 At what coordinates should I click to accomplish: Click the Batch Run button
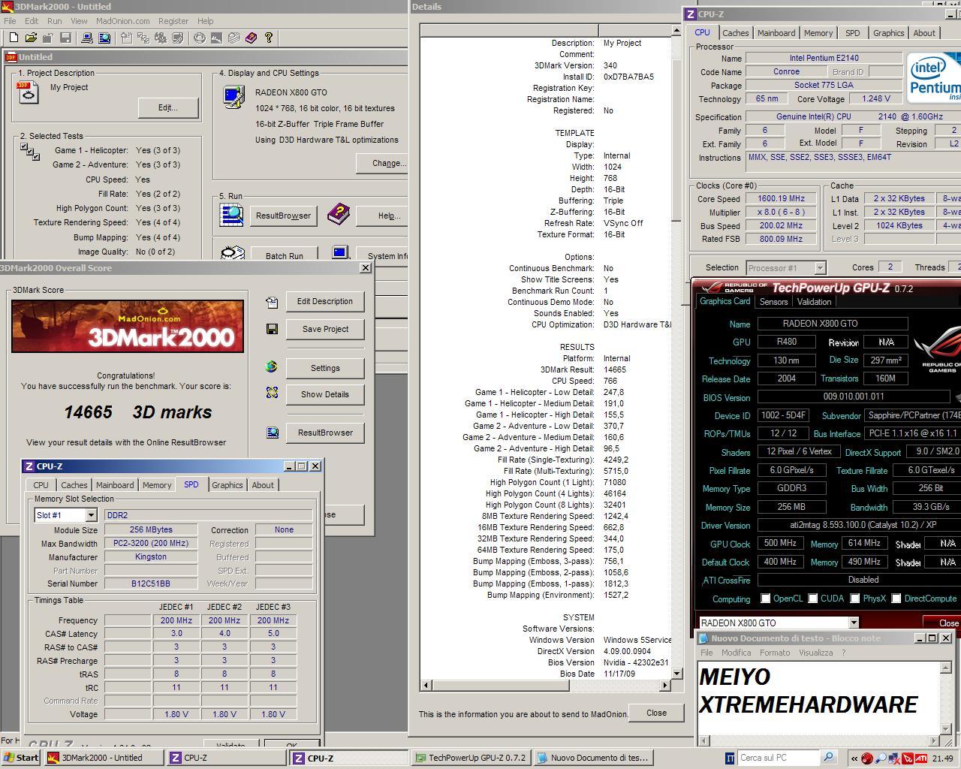pyautogui.click(x=285, y=255)
